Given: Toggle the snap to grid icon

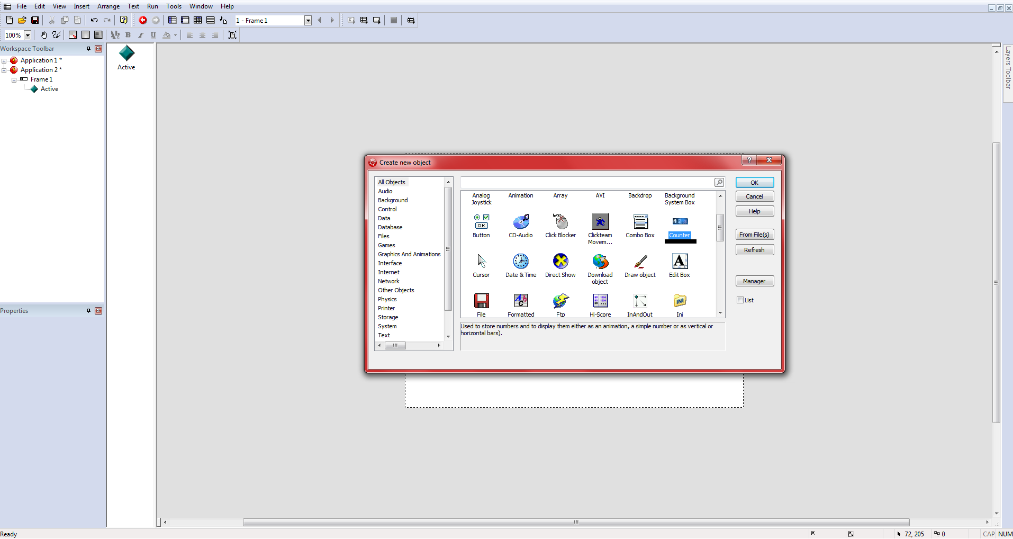Looking at the screenshot, I should (x=98, y=35).
